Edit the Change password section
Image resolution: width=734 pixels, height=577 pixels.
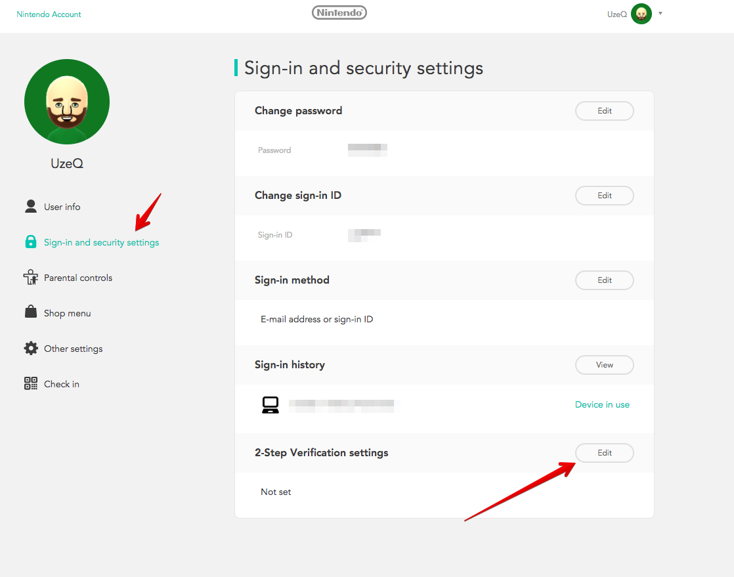click(x=604, y=111)
